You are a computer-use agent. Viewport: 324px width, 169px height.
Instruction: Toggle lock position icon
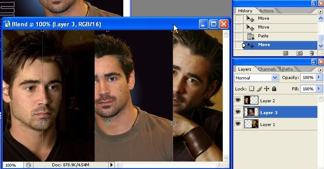(267, 89)
